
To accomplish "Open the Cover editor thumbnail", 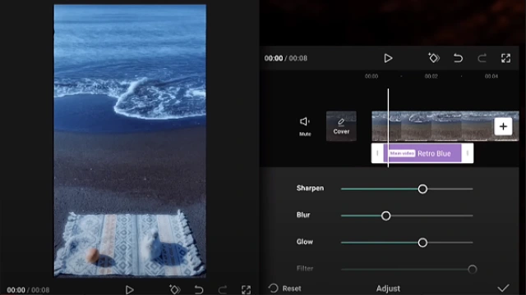I will pos(341,125).
